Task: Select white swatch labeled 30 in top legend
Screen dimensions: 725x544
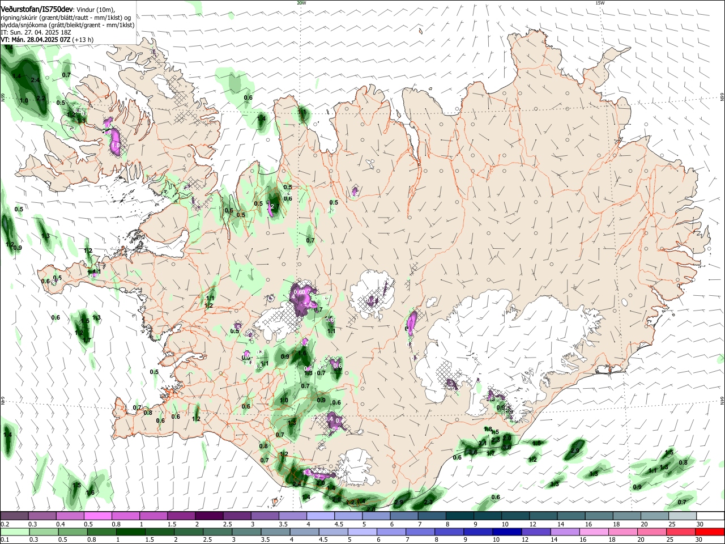Action: [x=710, y=516]
